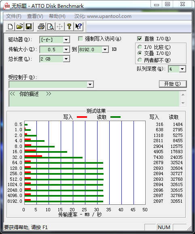
Task: Click the New document toolbar icon
Action: [10, 27]
